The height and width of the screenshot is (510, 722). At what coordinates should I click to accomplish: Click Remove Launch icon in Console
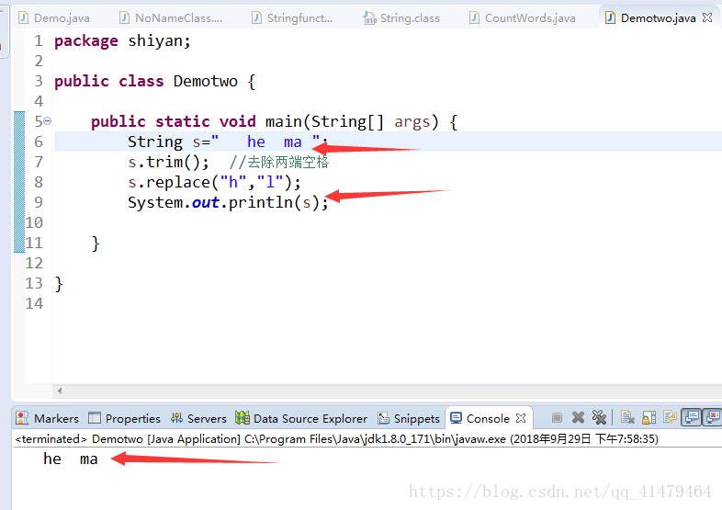(578, 417)
